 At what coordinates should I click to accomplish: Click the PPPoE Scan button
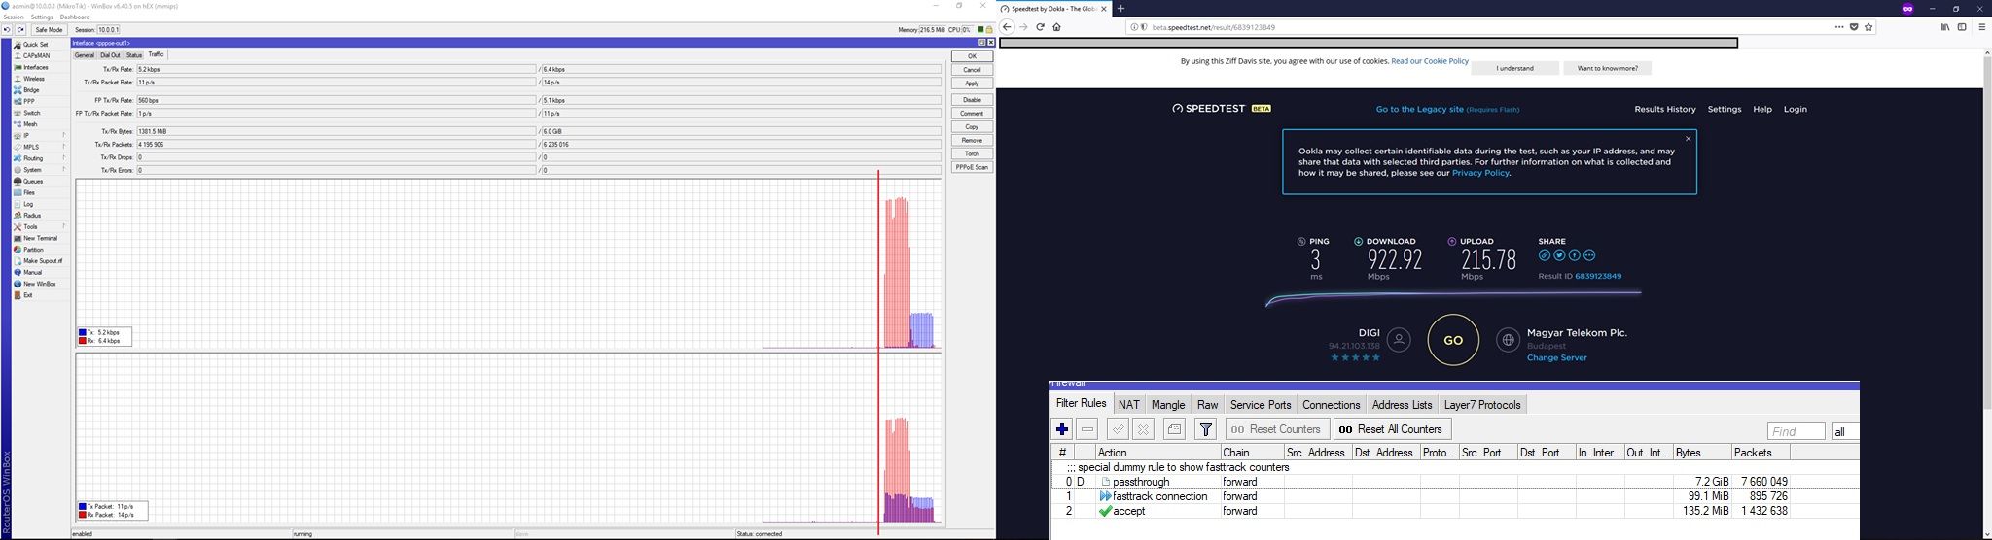coord(972,167)
